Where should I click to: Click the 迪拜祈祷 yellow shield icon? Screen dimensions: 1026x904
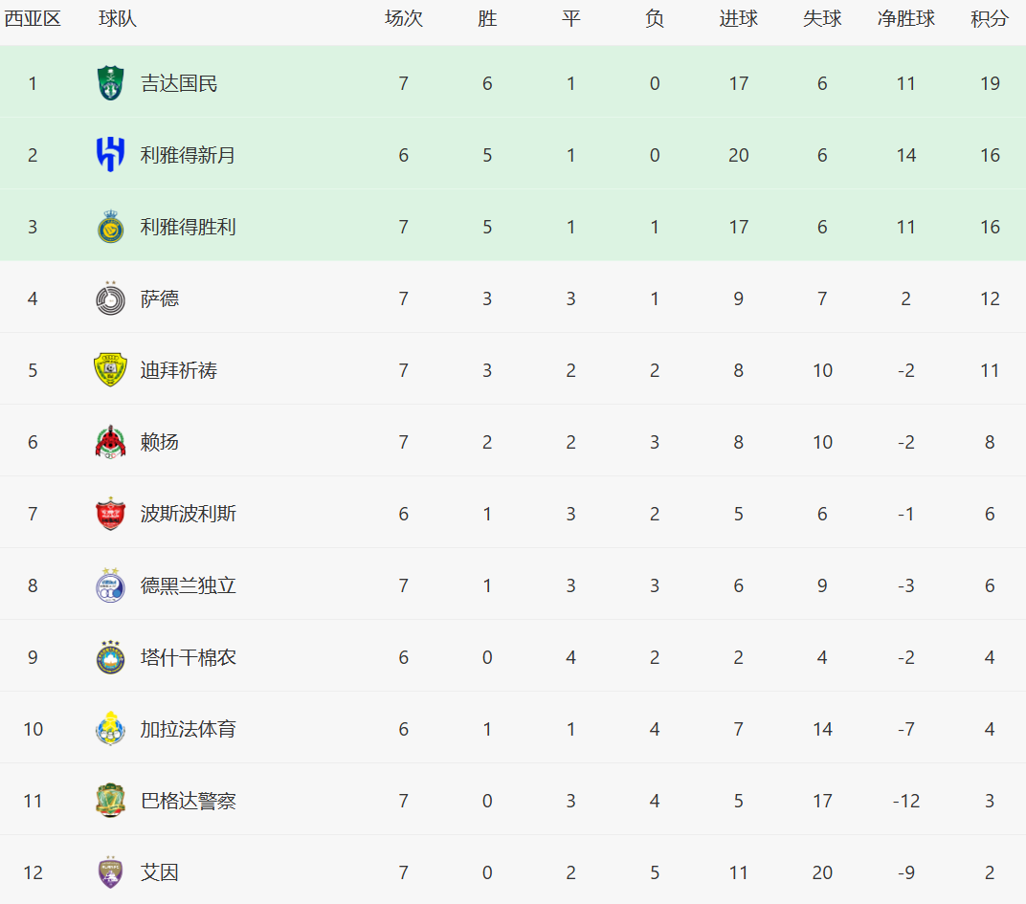click(111, 369)
